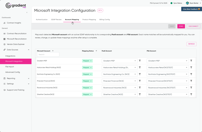Screen dimensions: 202x132
Task: Click filter icon beside Silverline Creative PSA account
Action: 191,94
